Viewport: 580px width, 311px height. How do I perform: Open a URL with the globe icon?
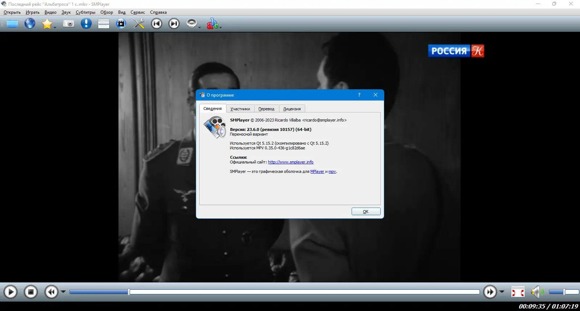[30, 24]
